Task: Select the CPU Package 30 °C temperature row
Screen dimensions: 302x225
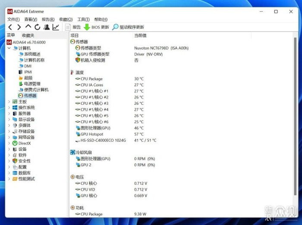Action: pyautogui.click(x=110, y=79)
